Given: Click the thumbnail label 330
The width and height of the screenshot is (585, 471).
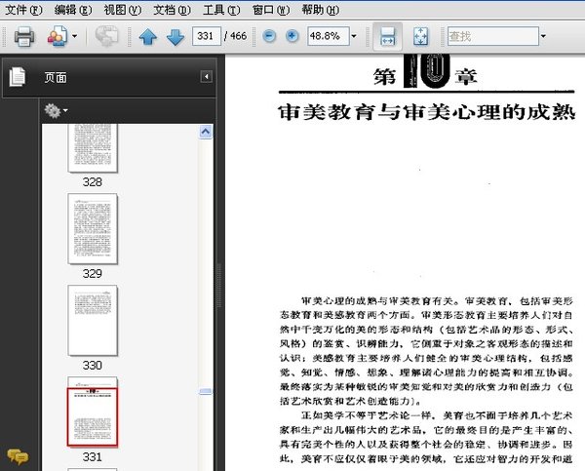Looking at the screenshot, I should point(93,365).
